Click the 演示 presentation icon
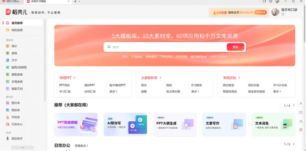Screen dimensions: 306x151 click(8, 46)
